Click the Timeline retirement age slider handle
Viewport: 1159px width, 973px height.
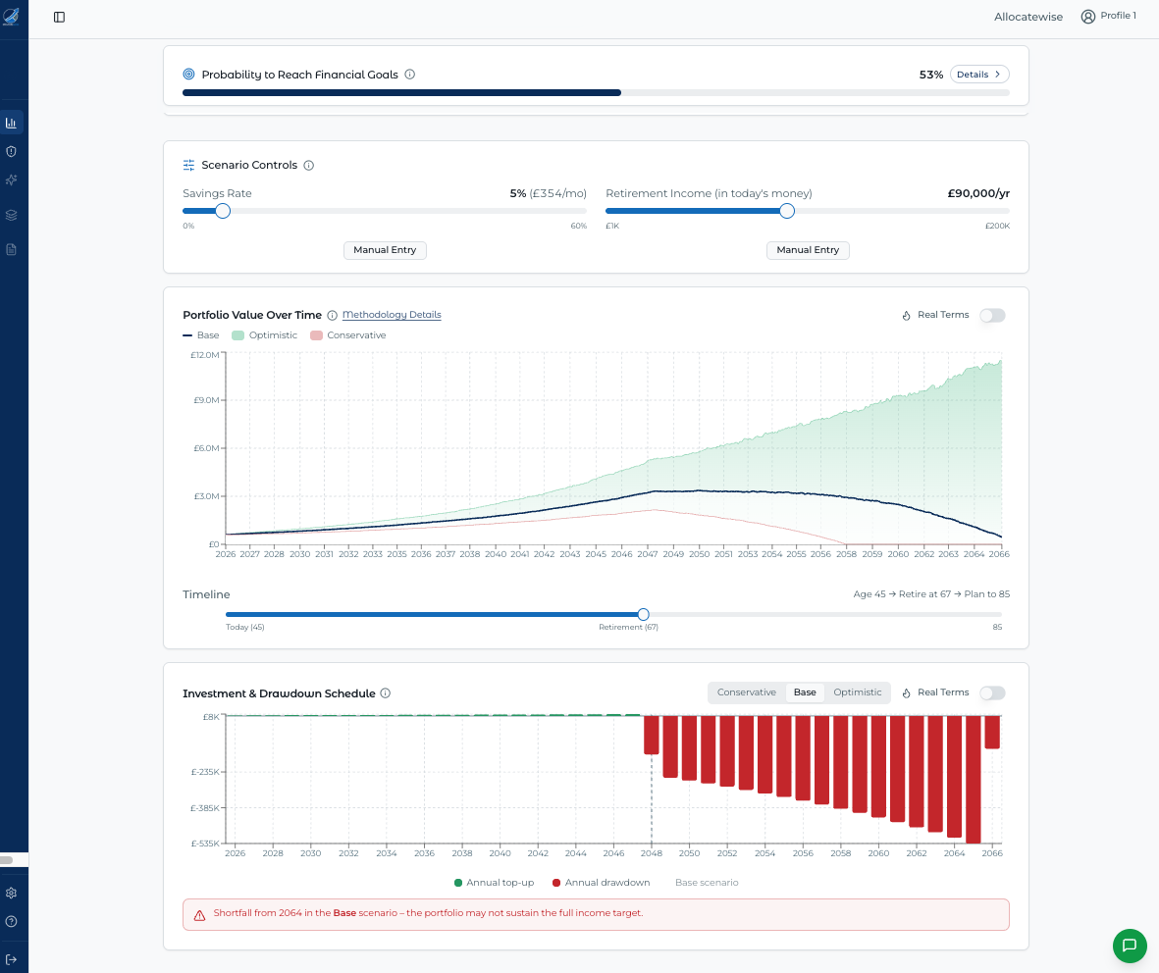[x=643, y=615]
